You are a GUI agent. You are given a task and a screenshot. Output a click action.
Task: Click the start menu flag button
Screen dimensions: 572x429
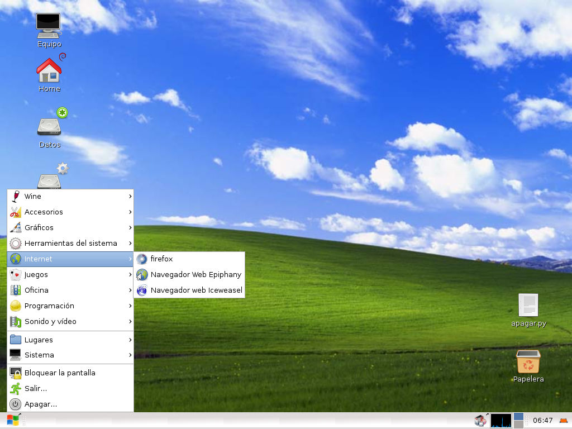click(x=13, y=420)
